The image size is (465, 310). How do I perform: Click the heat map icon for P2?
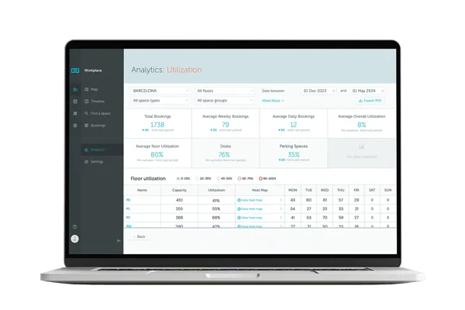[x=239, y=218]
